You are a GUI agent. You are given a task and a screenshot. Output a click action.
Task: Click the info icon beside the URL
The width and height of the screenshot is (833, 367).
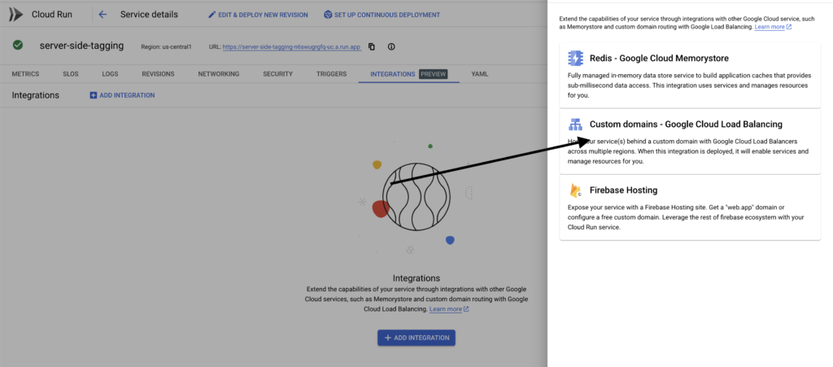pyautogui.click(x=391, y=46)
